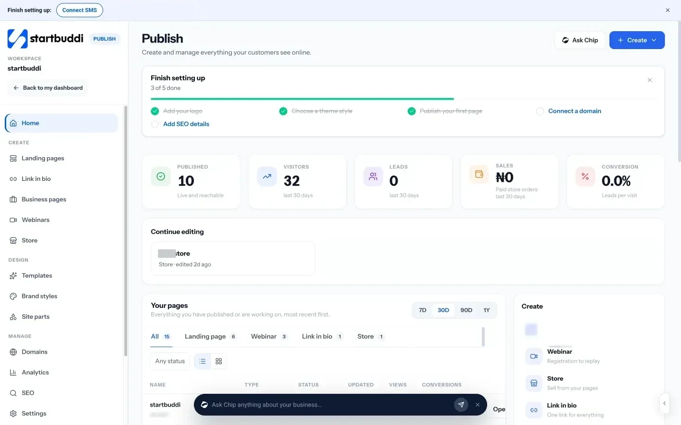Switch to the Webinar tab
681x425 pixels.
click(269, 337)
